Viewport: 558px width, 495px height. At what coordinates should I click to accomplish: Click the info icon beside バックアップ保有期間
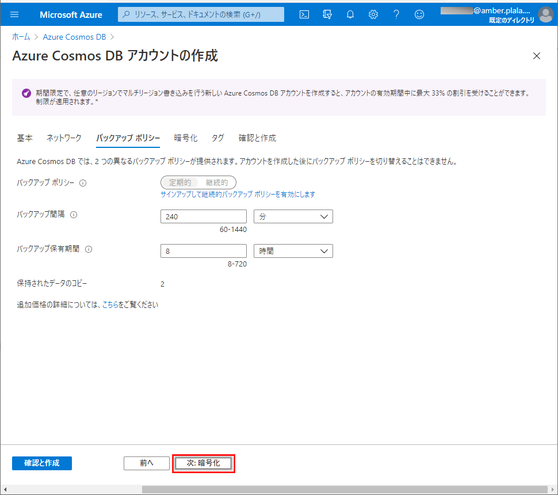pyautogui.click(x=89, y=249)
